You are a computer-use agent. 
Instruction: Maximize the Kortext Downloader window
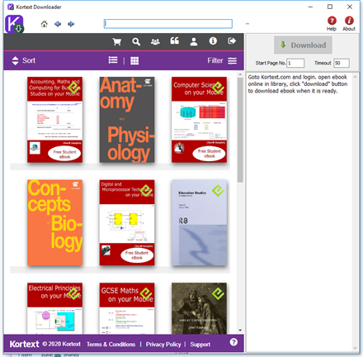click(x=330, y=7)
